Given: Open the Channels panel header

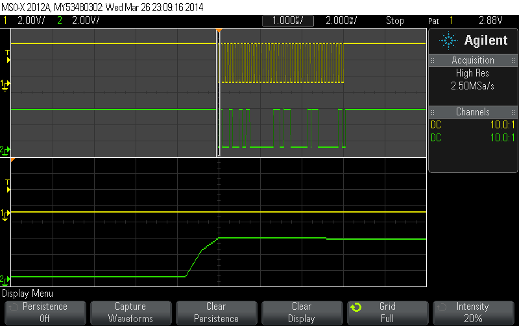Looking at the screenshot, I should pos(473,112).
